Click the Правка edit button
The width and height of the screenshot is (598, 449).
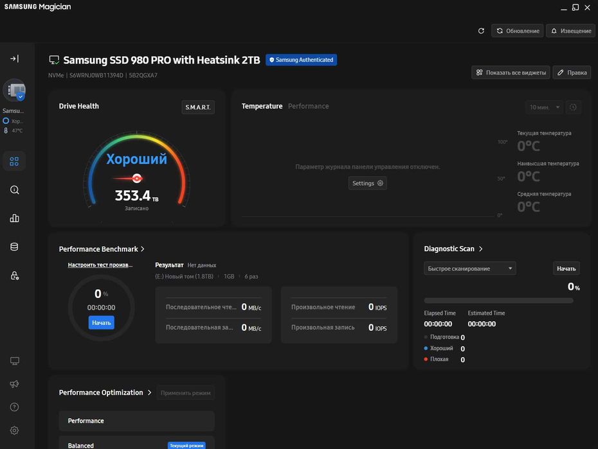pyautogui.click(x=572, y=73)
